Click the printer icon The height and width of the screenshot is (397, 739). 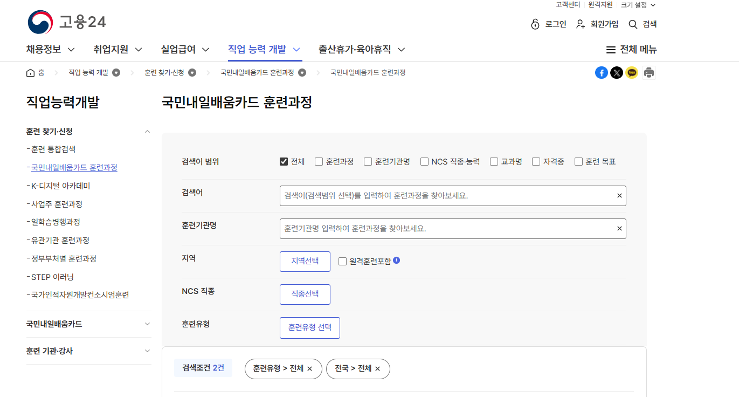(649, 73)
